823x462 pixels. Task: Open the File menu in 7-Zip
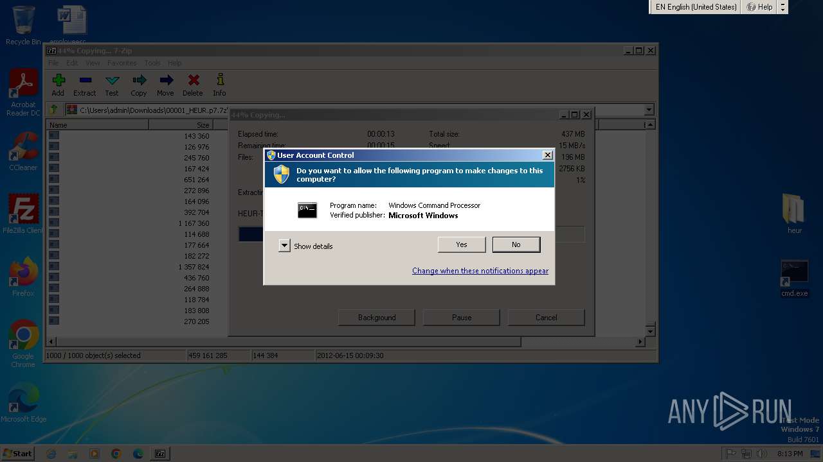coord(53,63)
